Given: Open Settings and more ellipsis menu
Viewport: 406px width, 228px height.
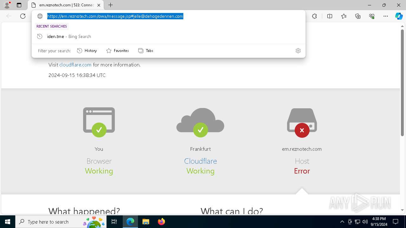Looking at the screenshot, I should coord(386,16).
